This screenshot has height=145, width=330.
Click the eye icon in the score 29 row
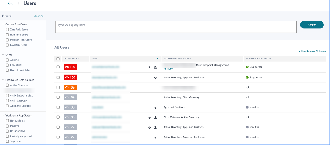[x=149, y=128]
